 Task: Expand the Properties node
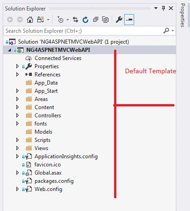pyautogui.click(x=17, y=66)
